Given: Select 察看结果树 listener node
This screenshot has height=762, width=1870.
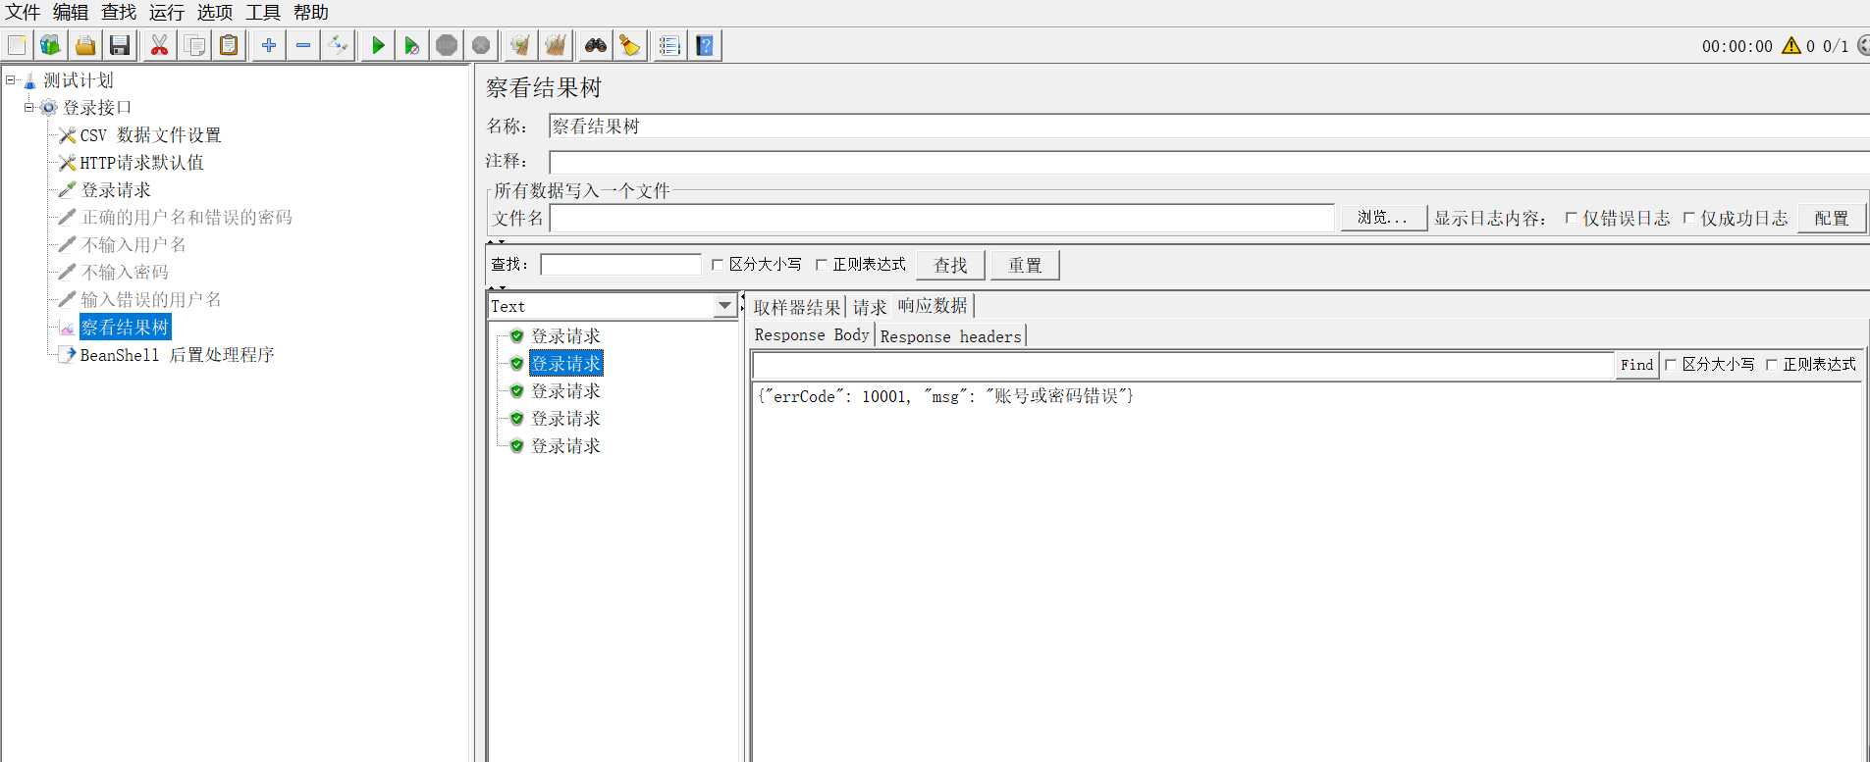Looking at the screenshot, I should click(125, 328).
